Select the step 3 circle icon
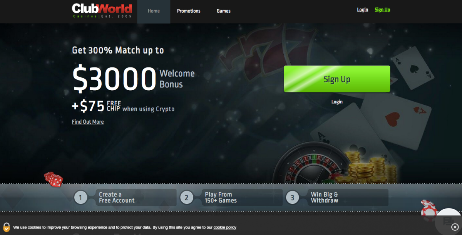The width and height of the screenshot is (462, 235). [292, 198]
